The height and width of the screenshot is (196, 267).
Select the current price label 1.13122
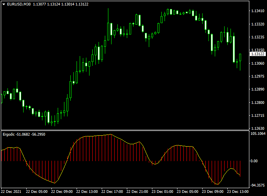coord(258,54)
